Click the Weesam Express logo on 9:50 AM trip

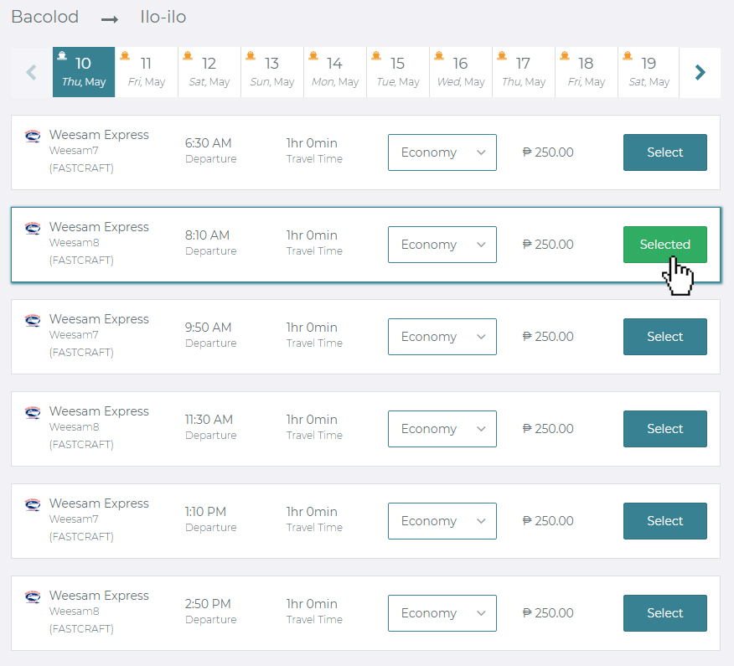point(33,321)
